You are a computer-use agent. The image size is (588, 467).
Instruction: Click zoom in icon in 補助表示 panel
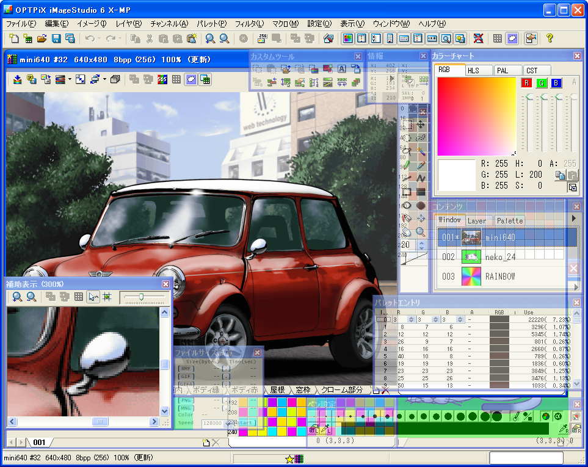(18, 297)
